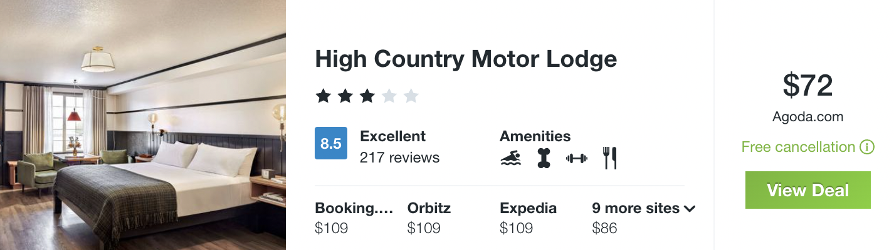894x250 pixels.
Task: Click the 8.5 rating score badge
Action: 330,143
